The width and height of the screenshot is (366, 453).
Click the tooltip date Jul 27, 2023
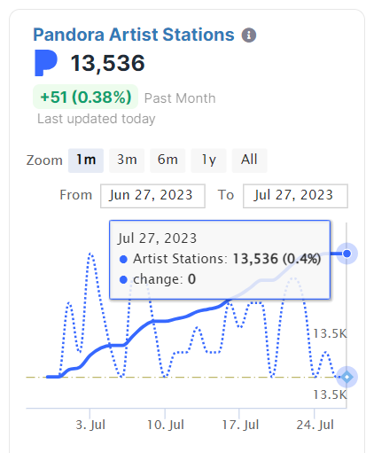[x=157, y=238]
